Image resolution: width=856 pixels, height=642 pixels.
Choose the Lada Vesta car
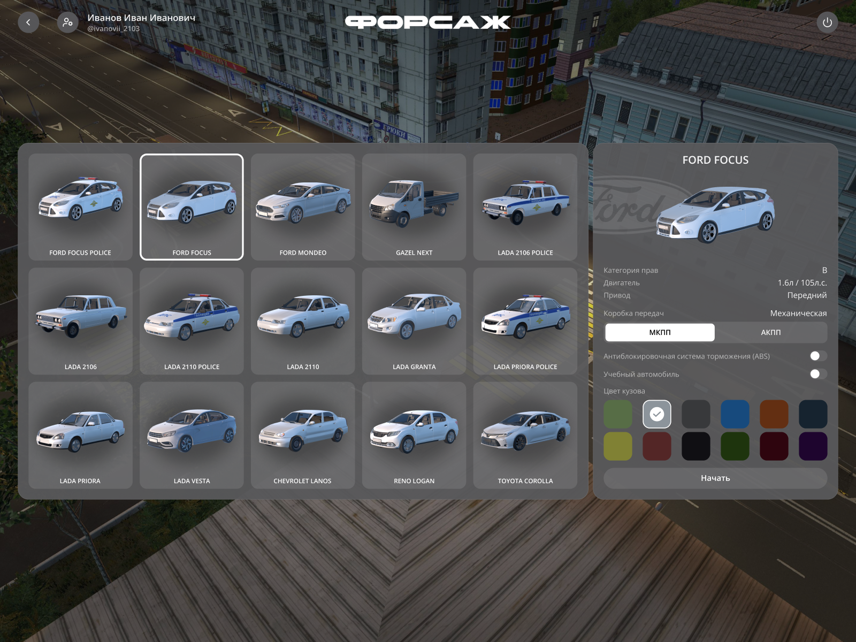192,435
